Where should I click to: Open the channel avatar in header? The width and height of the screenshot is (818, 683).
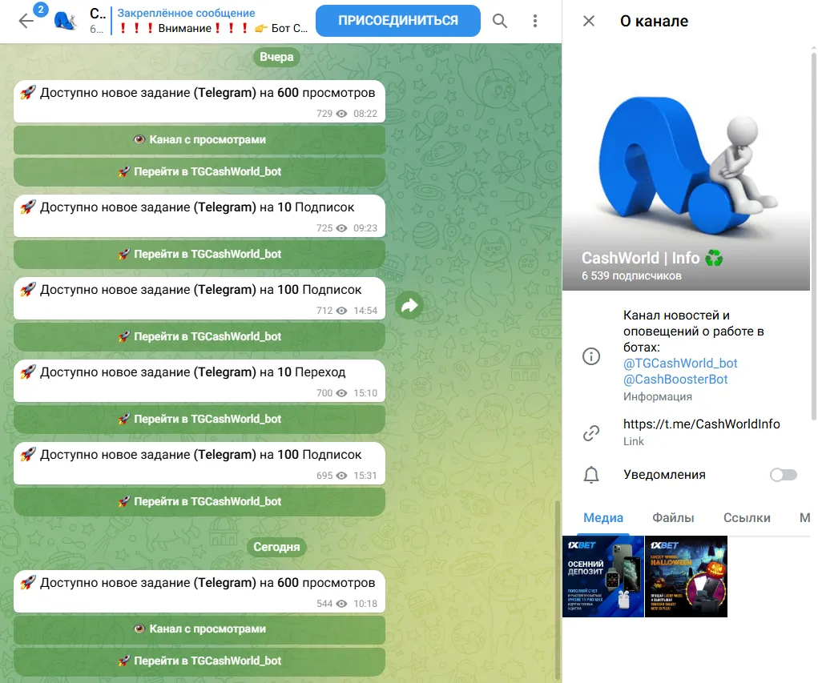pyautogui.click(x=66, y=21)
